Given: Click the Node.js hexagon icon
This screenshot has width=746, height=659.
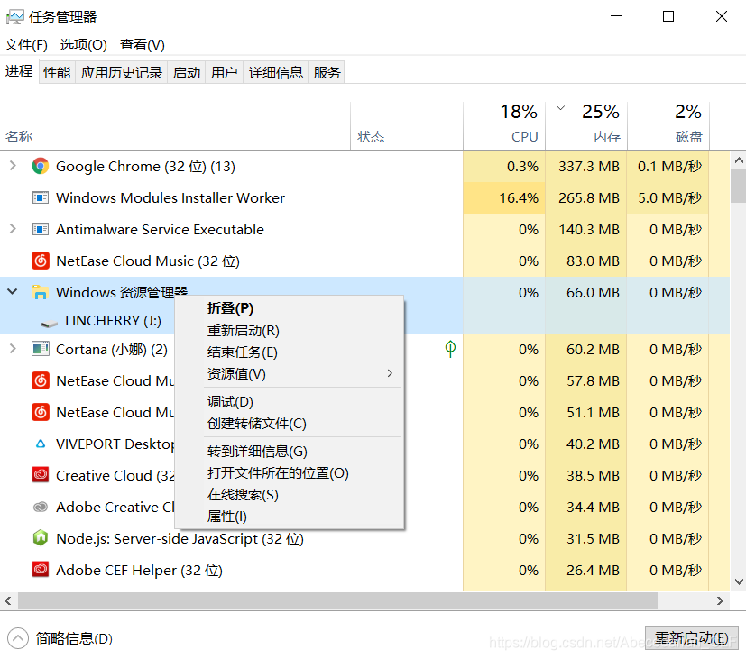Looking at the screenshot, I should click(41, 538).
